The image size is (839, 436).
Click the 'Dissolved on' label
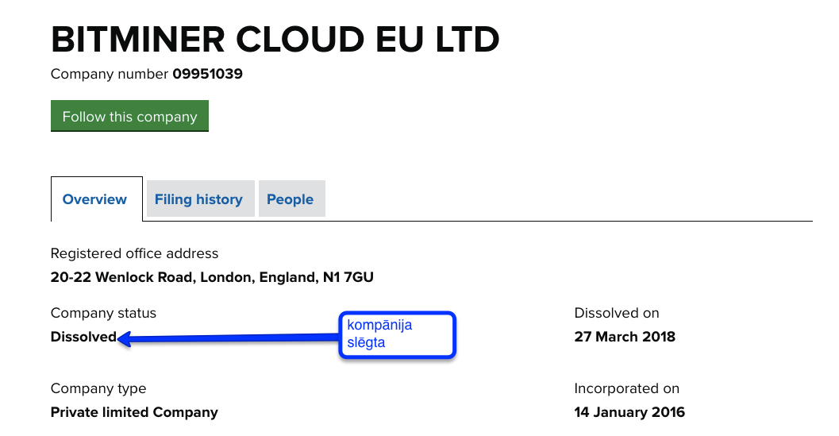(617, 313)
